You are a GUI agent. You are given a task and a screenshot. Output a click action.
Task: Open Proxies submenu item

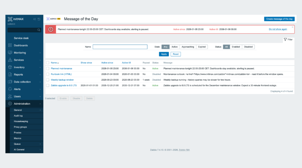[x=18, y=133]
